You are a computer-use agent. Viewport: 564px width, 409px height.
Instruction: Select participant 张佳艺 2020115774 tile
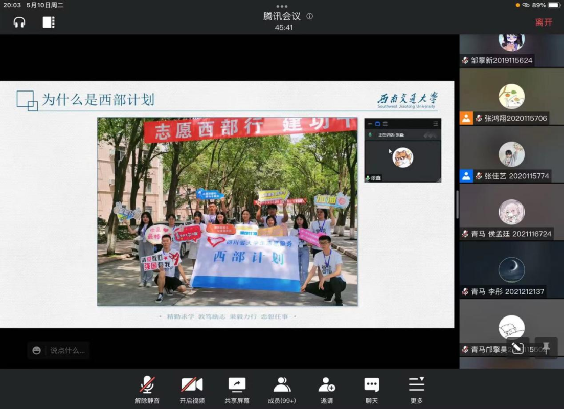coord(511,154)
